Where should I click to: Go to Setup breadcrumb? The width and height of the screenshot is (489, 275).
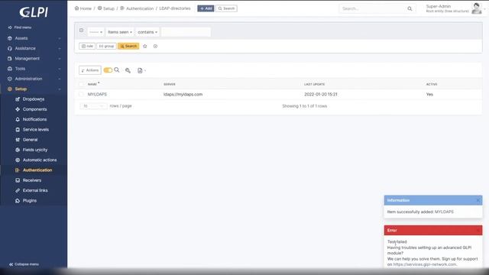tap(106, 8)
